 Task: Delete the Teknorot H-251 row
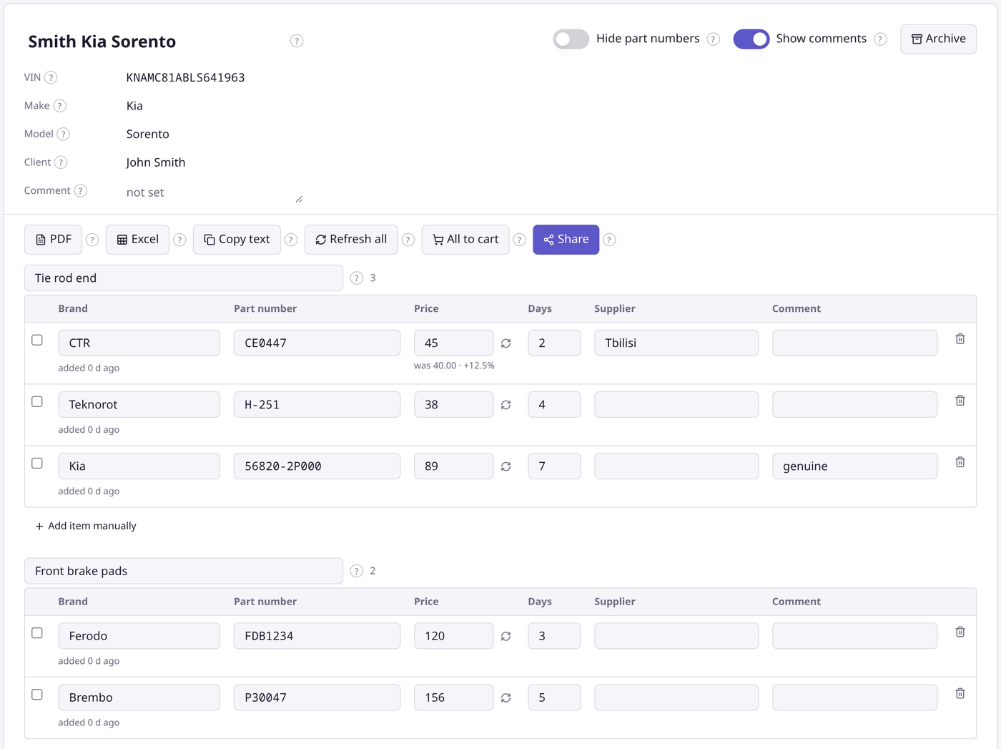(x=960, y=401)
